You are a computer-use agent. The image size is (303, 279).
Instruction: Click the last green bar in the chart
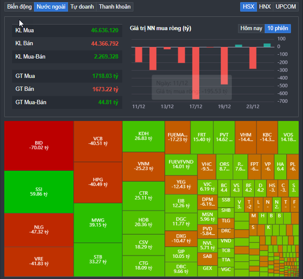pyautogui.click(x=267, y=45)
